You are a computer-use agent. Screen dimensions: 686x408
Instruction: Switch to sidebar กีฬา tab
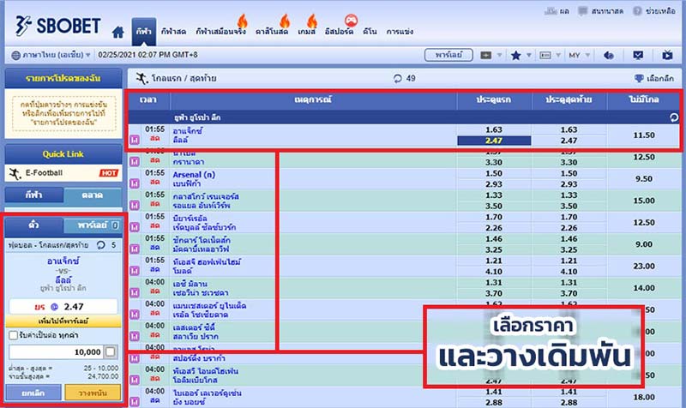34,195
